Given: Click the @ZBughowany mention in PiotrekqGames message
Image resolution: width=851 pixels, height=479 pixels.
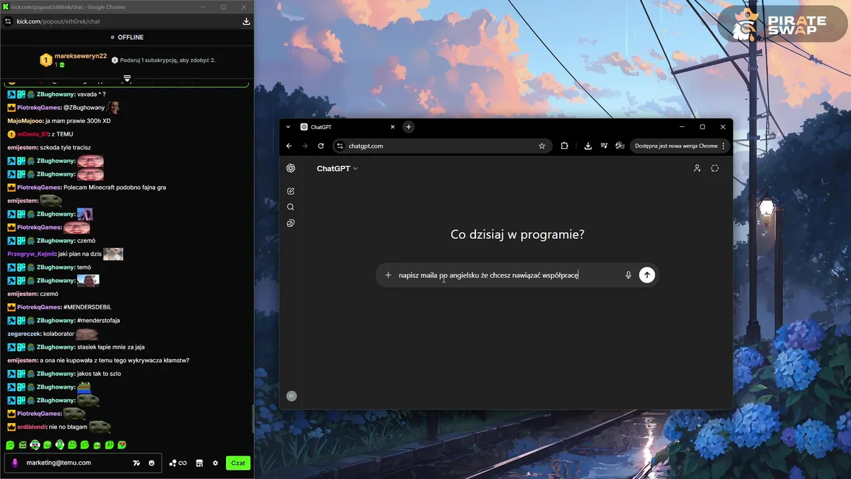Looking at the screenshot, I should click(x=84, y=108).
